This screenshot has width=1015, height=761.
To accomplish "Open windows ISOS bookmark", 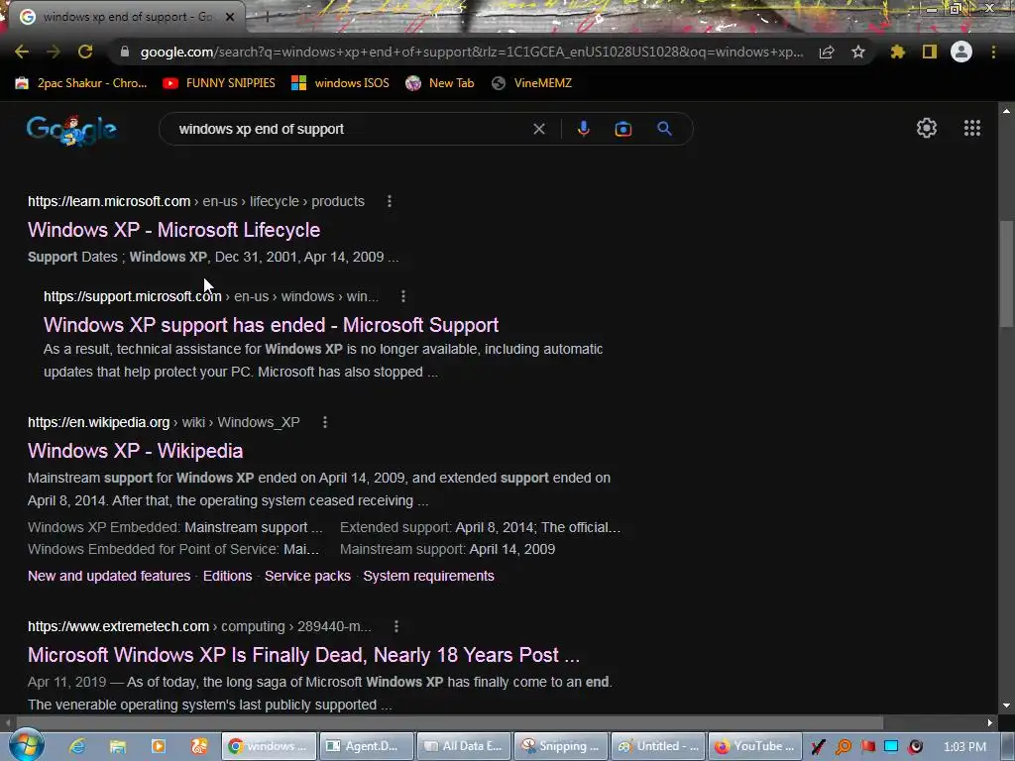I will (341, 83).
